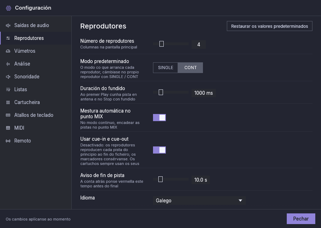Click the Reprodutores page heading
Image resolution: width=321 pixels, height=228 pixels.
click(x=103, y=26)
